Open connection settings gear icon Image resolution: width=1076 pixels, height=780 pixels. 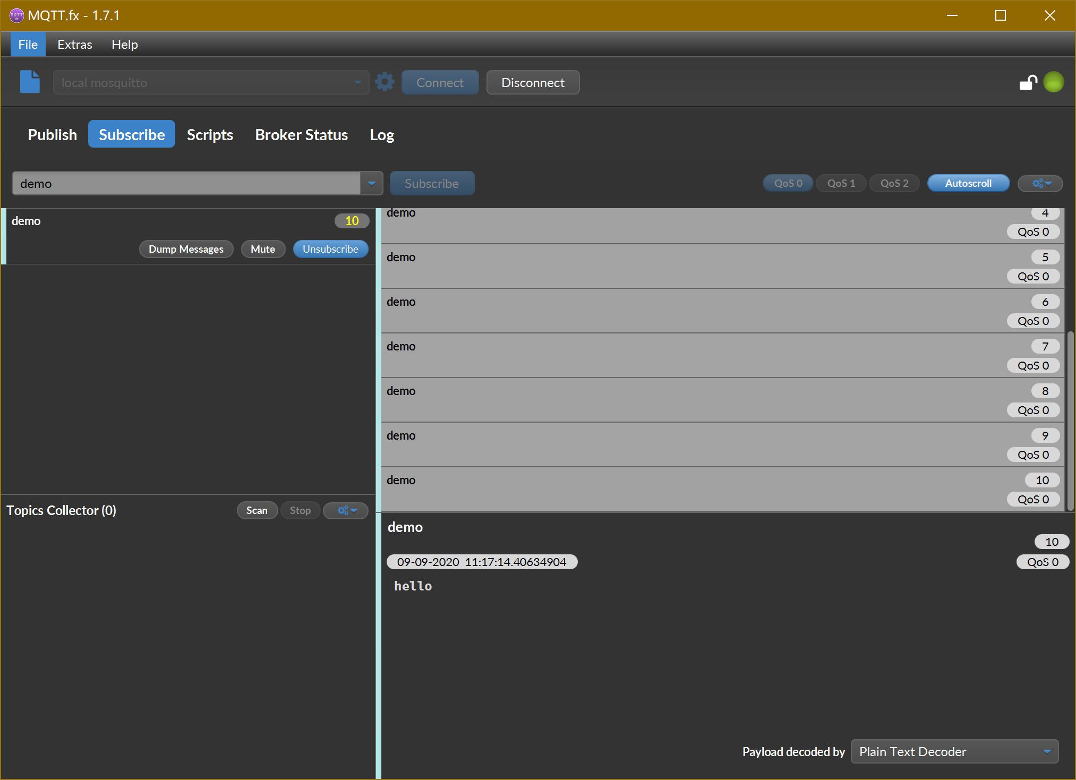tap(385, 82)
